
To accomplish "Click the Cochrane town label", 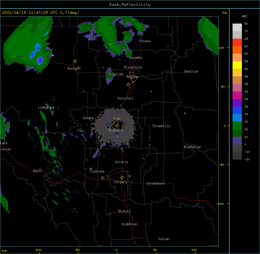I will [x=97, y=171].
